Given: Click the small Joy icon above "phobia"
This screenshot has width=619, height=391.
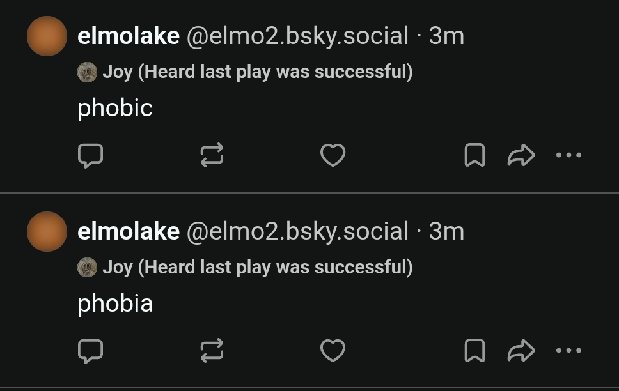Looking at the screenshot, I should [x=87, y=268].
